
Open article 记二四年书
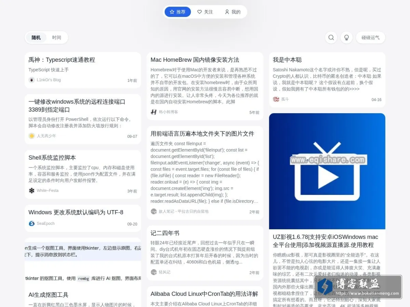(x=165, y=233)
